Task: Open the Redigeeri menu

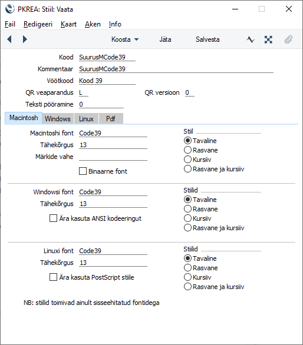Action: coord(38,24)
